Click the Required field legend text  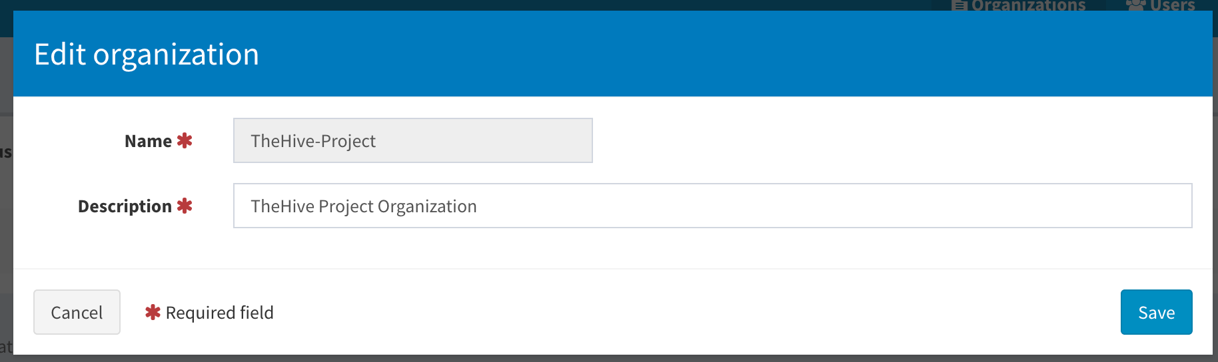219,313
